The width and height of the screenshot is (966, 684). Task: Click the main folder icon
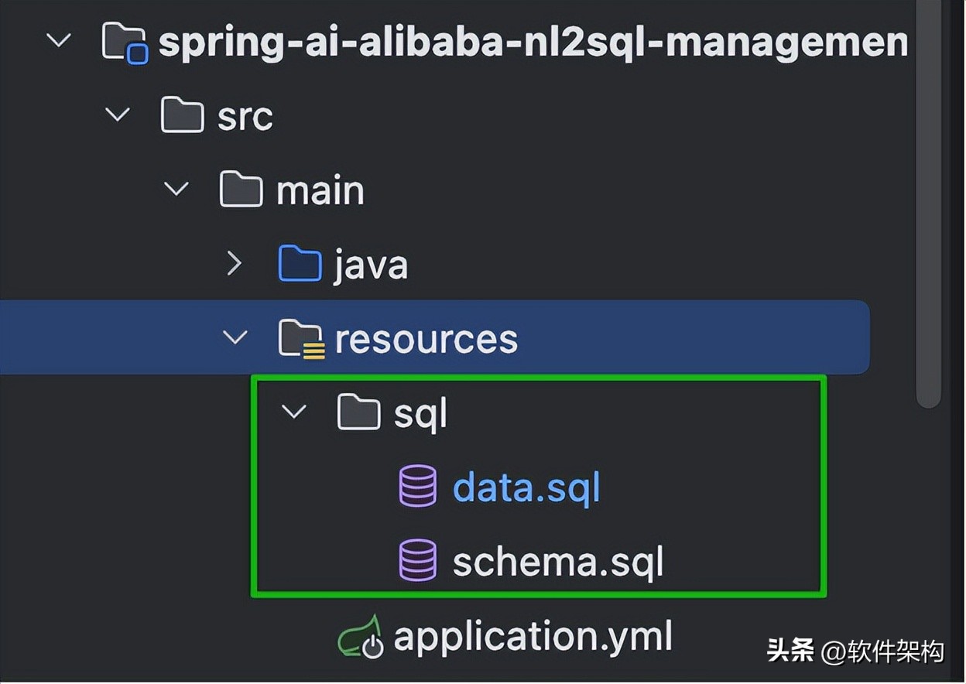pos(241,190)
